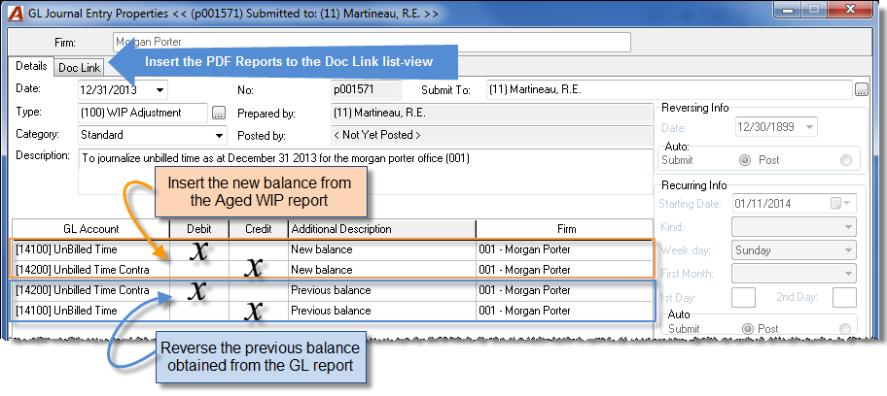Expand the Kind dropdown in Recurring Info
The height and width of the screenshot is (396, 887).
point(848,227)
